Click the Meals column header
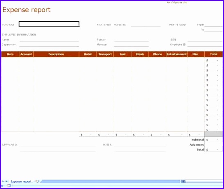This screenshot has width=224, height=189. click(x=140, y=54)
